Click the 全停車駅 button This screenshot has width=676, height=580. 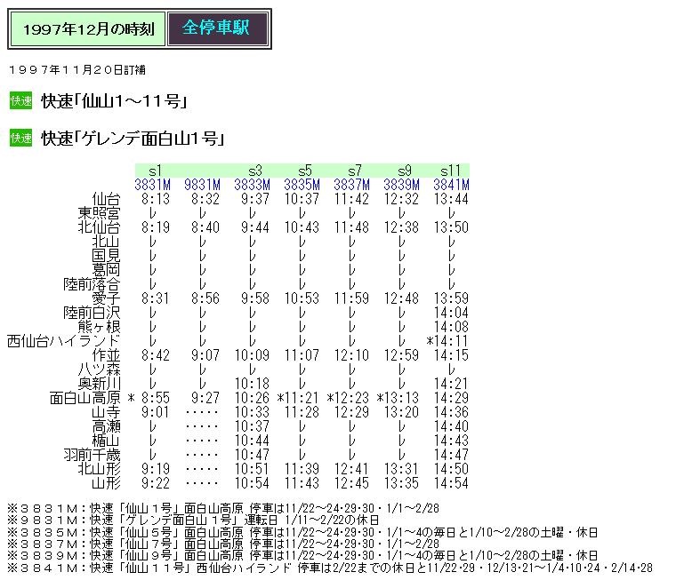pos(218,28)
